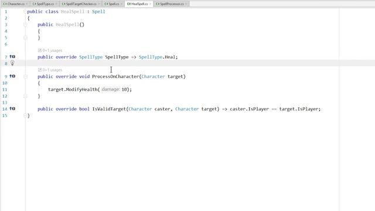375x211 pixels.
Task: Activate the HealSpell.cs tab
Action: pyautogui.click(x=139, y=4)
